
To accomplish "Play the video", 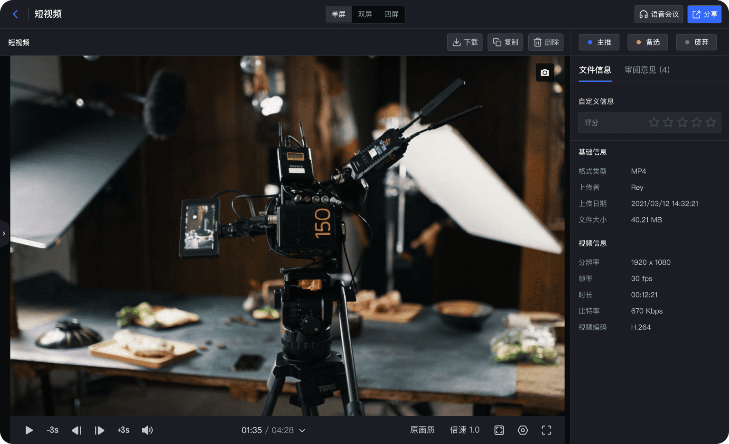I will click(29, 430).
